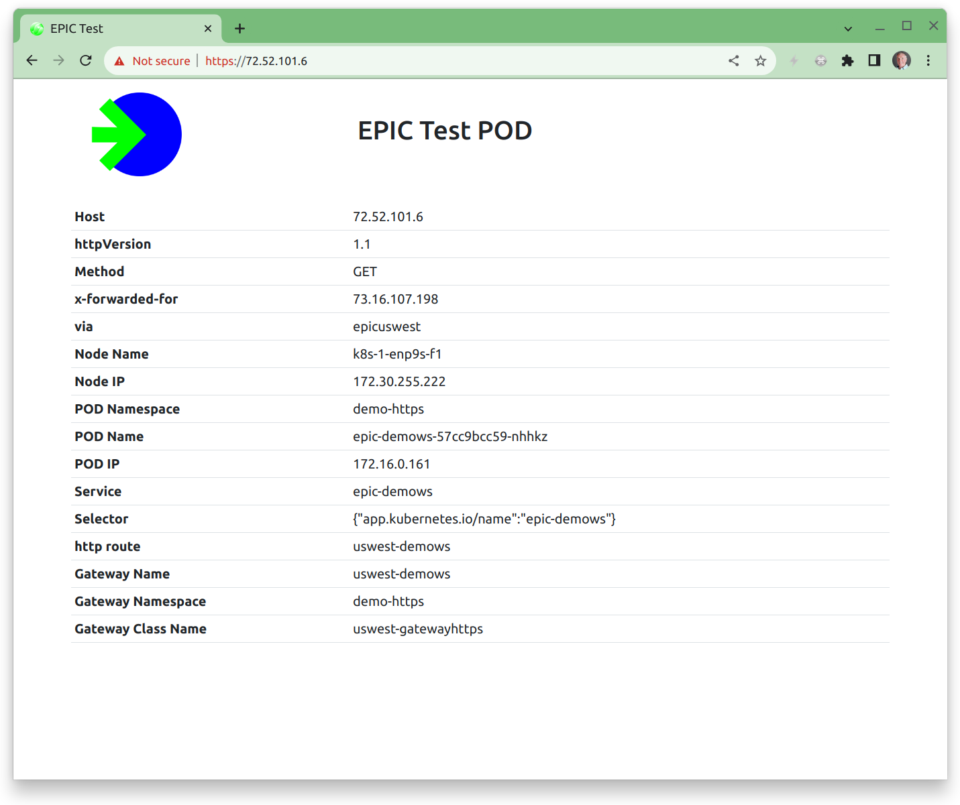Reload the page with the refresh icon
This screenshot has width=960, height=805.
(86, 60)
